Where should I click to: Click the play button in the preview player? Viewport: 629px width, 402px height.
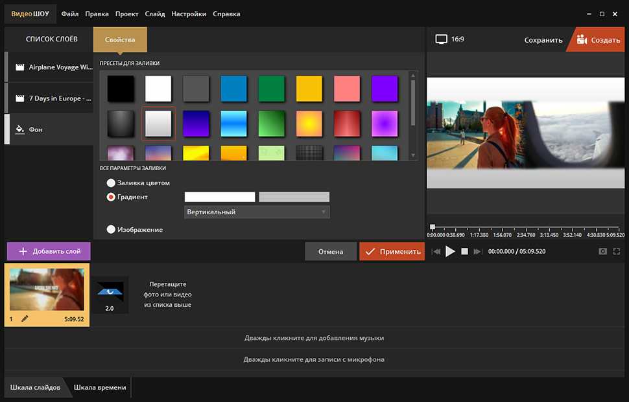pyautogui.click(x=450, y=251)
